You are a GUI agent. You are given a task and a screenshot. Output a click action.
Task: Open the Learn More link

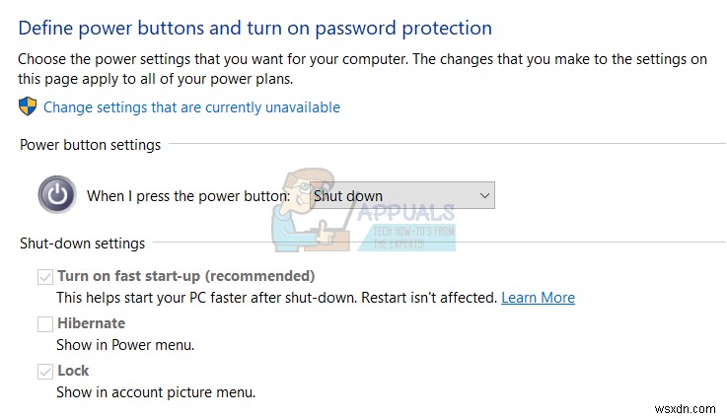(538, 297)
